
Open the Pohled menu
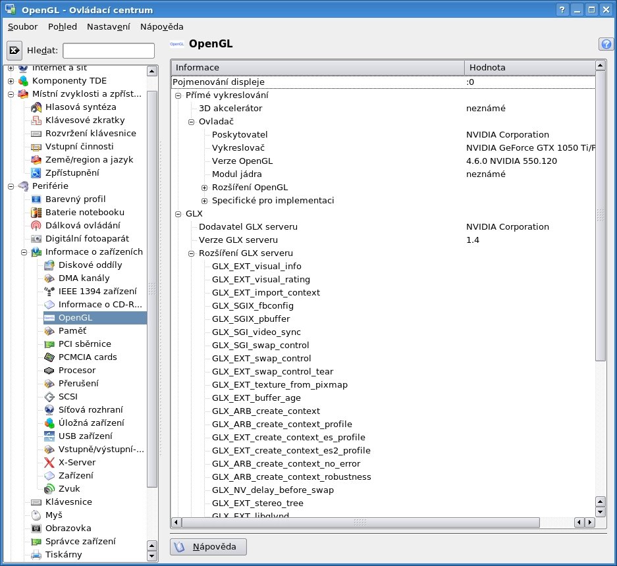pos(63,27)
